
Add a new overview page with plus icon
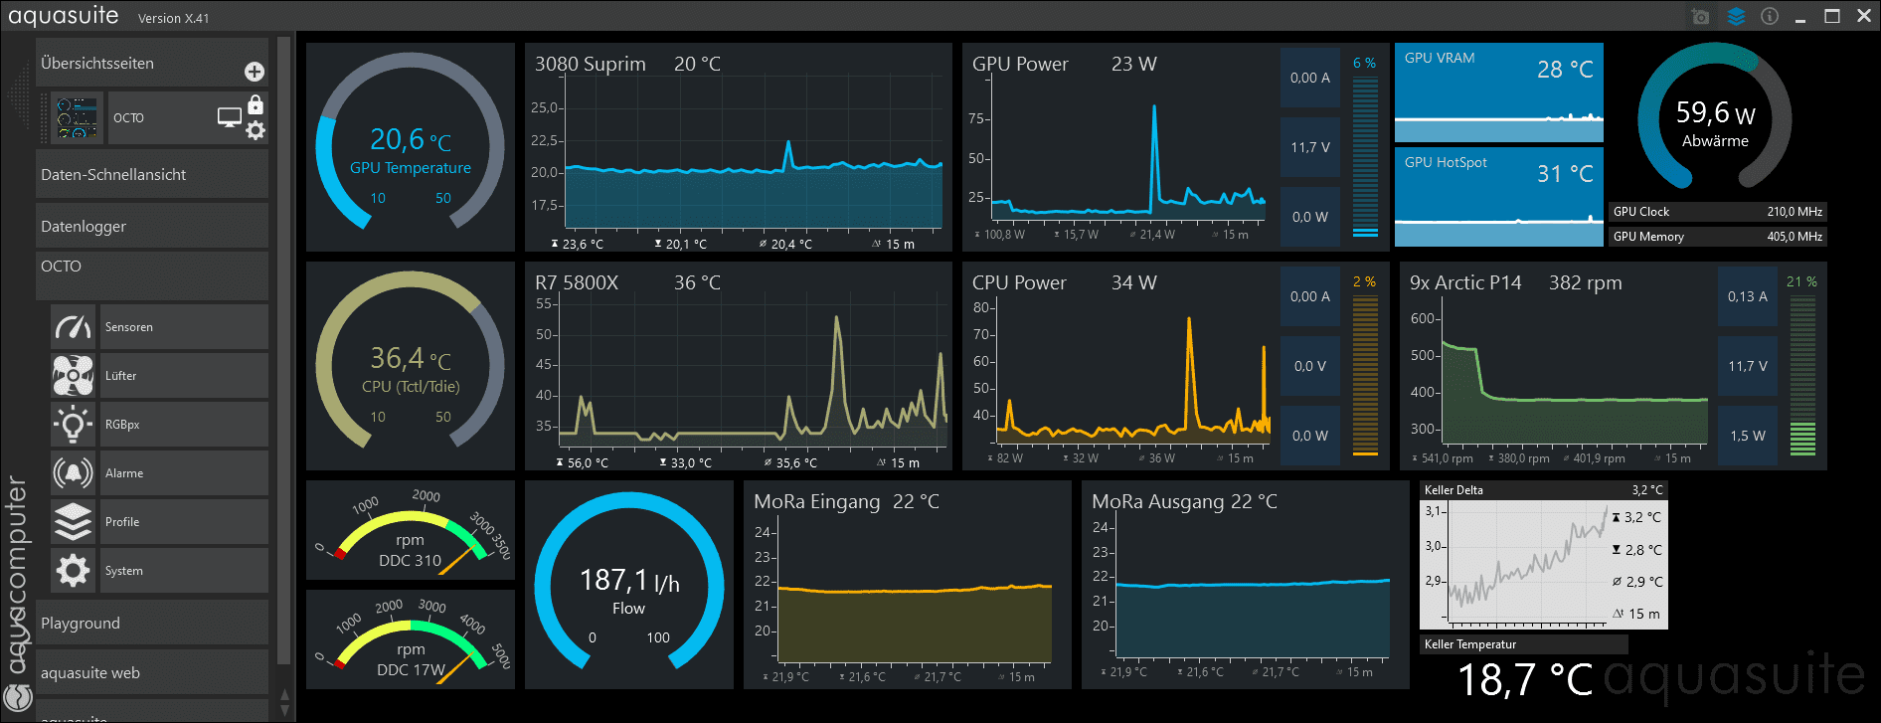(x=255, y=72)
